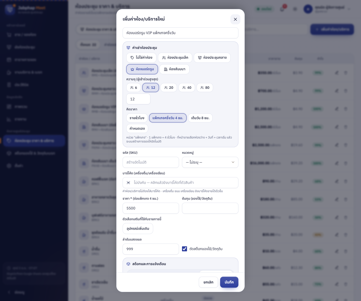Image resolution: width=361 pixels, height=301 pixels.
Task: Select the 20 attendees capacity chip
Action: click(x=169, y=88)
